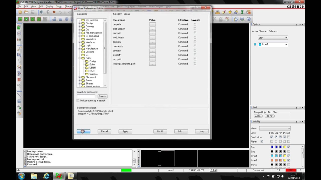
Task: Open the View menu
Action: (33, 6)
